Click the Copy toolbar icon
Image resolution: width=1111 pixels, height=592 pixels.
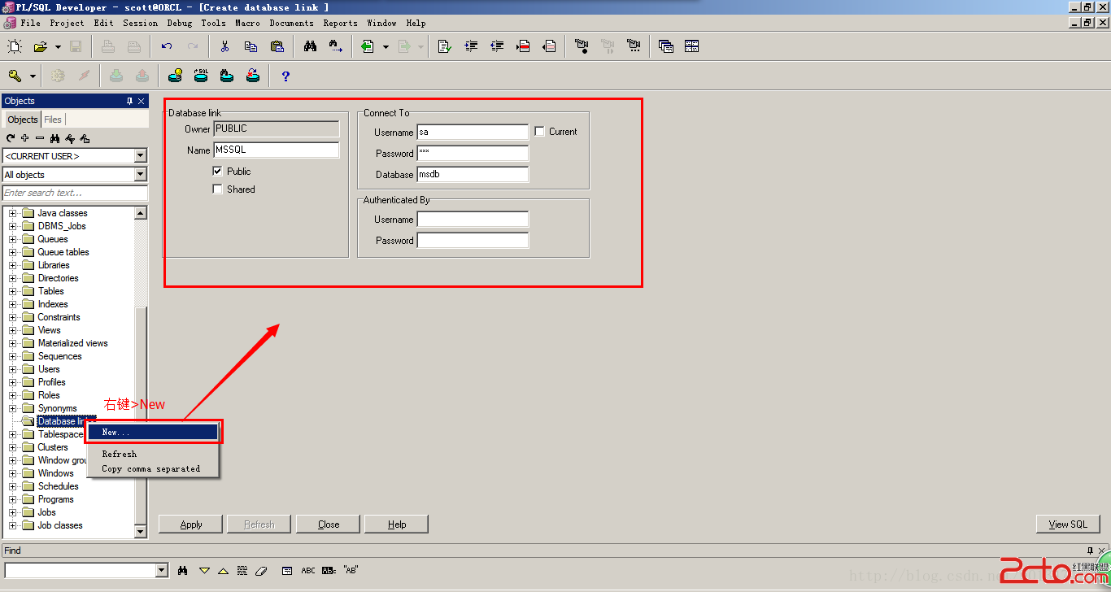click(x=251, y=46)
